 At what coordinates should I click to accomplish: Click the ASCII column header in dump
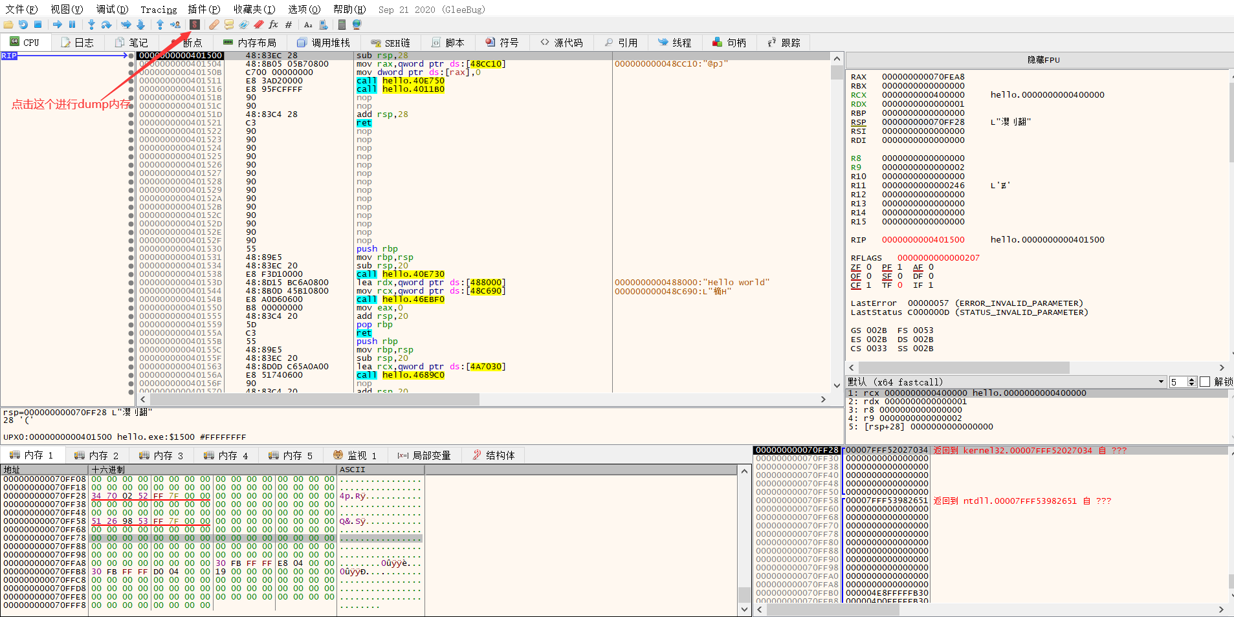380,470
